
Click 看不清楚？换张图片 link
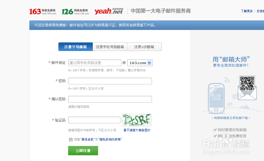pyautogui.click(x=137, y=130)
